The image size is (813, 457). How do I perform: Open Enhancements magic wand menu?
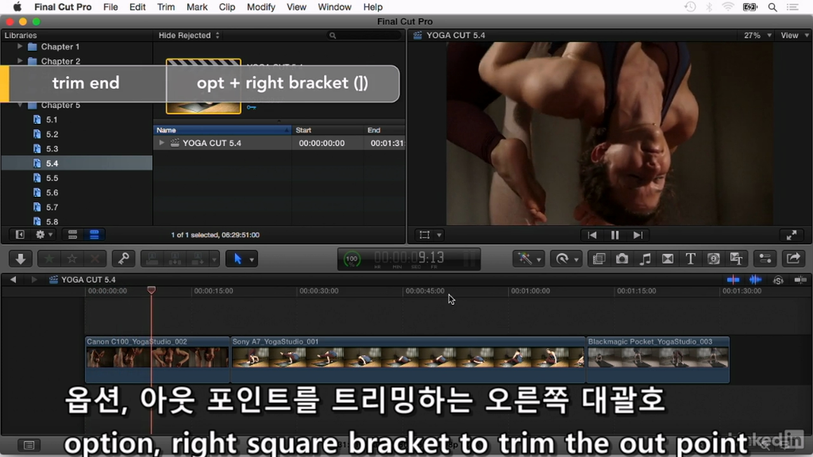click(528, 258)
